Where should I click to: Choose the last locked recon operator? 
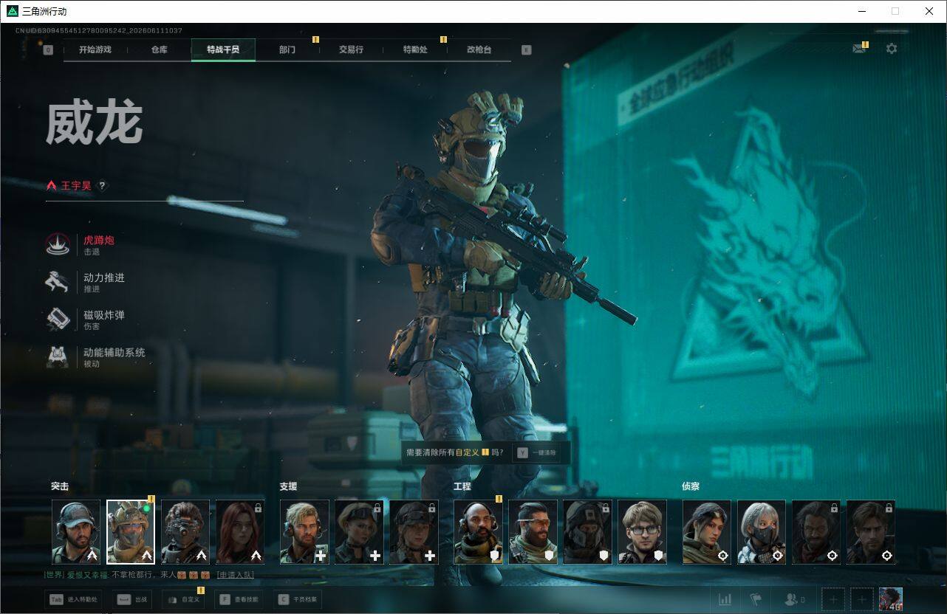pos(871,532)
